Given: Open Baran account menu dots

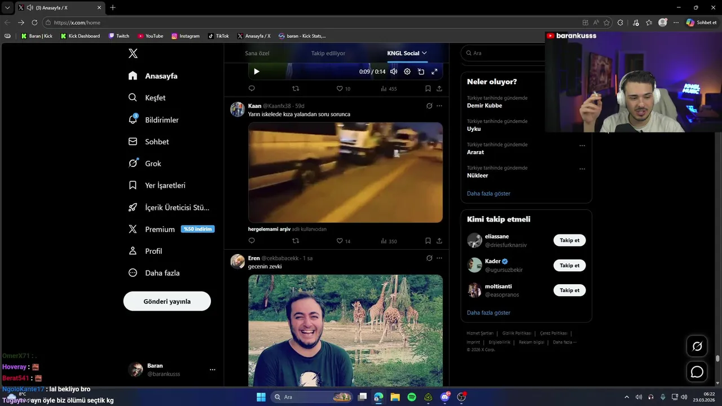Looking at the screenshot, I should point(213,370).
